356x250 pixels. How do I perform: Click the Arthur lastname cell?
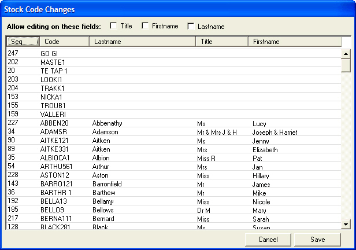coord(101,167)
